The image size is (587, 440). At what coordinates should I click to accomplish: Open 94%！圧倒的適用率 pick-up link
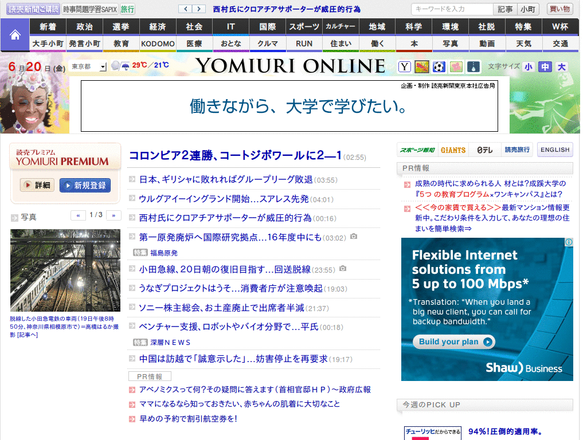coord(506,431)
